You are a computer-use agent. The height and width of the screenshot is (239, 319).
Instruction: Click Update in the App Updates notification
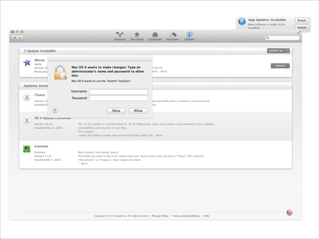point(302,27)
